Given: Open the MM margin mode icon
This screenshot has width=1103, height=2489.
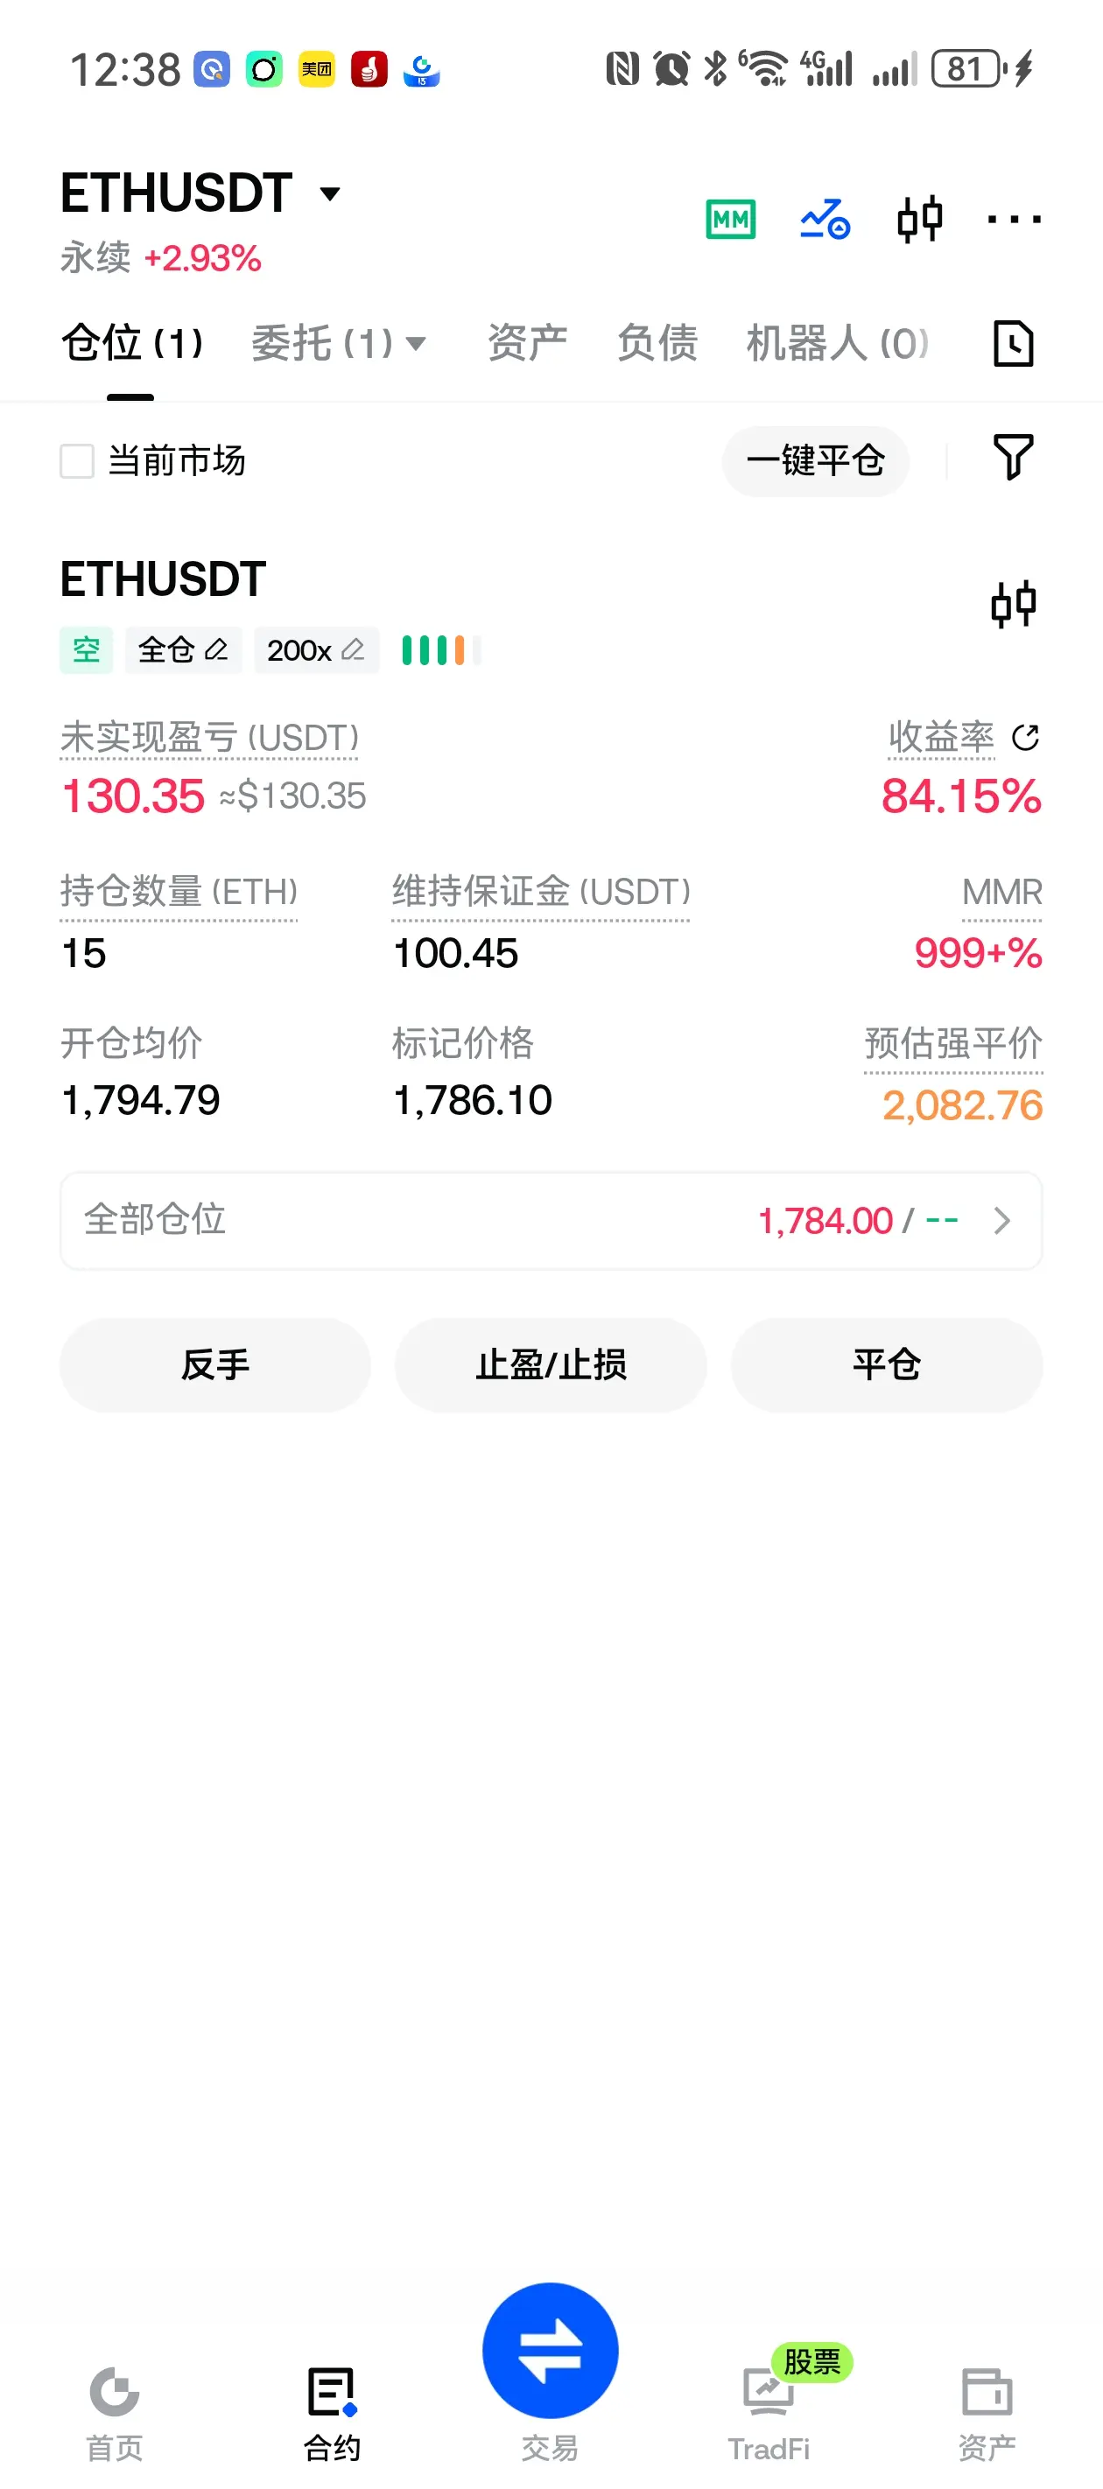Looking at the screenshot, I should 731,220.
